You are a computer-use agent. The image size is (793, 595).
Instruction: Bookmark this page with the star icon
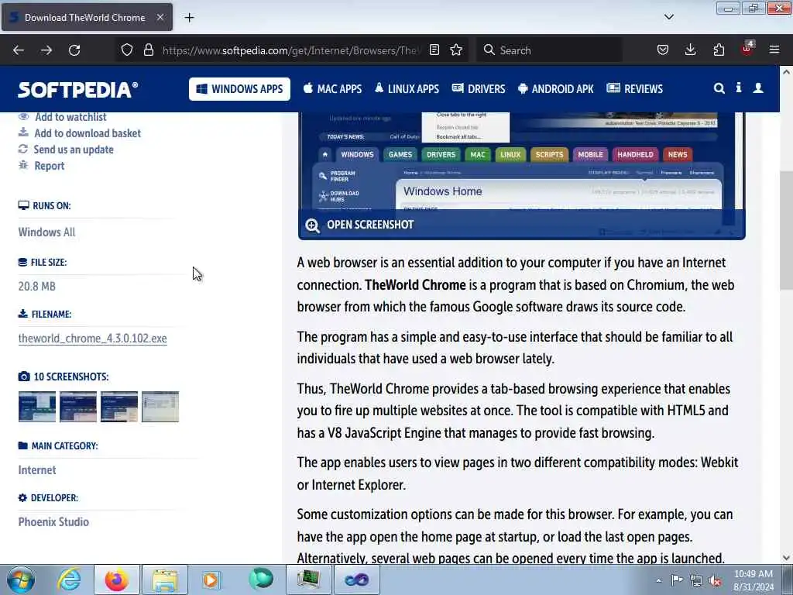[456, 50]
